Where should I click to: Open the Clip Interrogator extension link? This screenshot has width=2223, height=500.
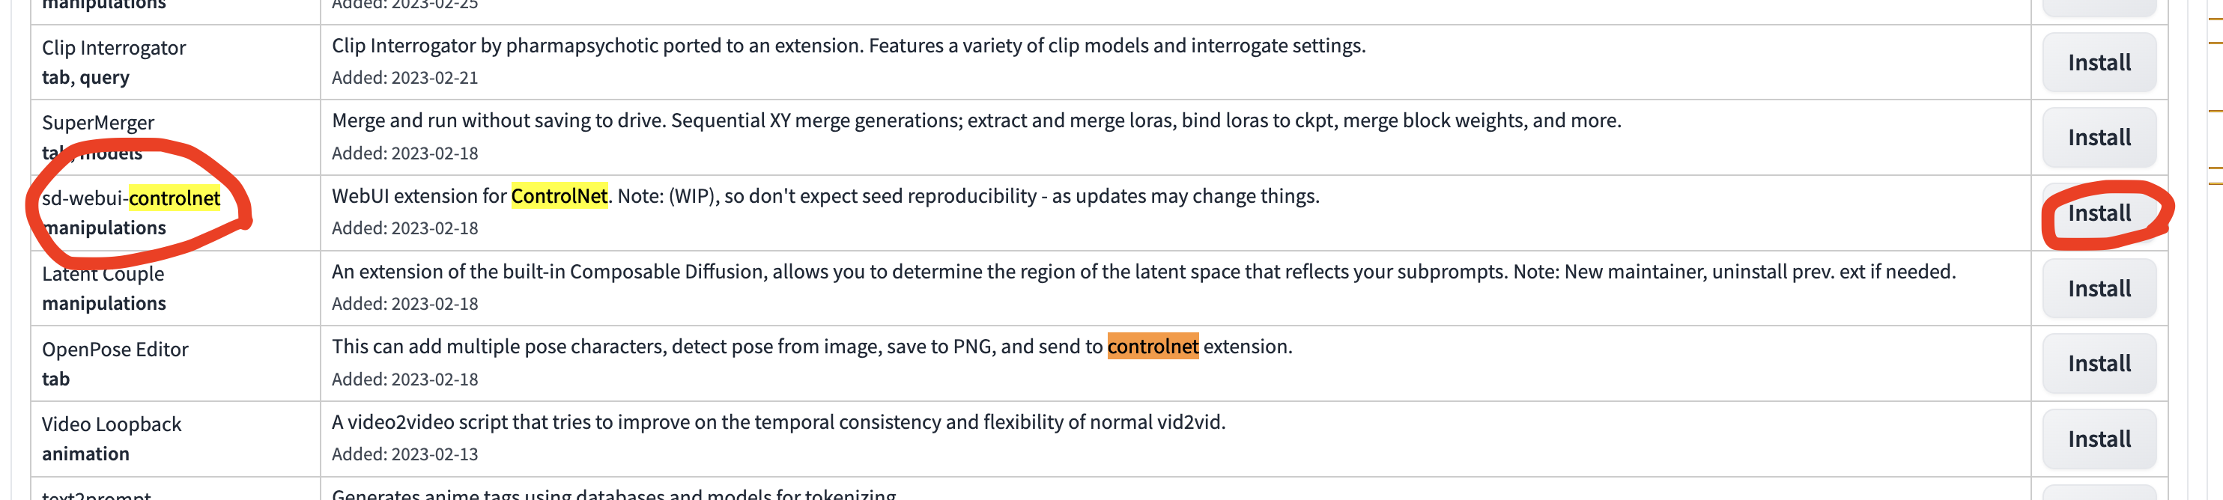pyautogui.click(x=114, y=48)
